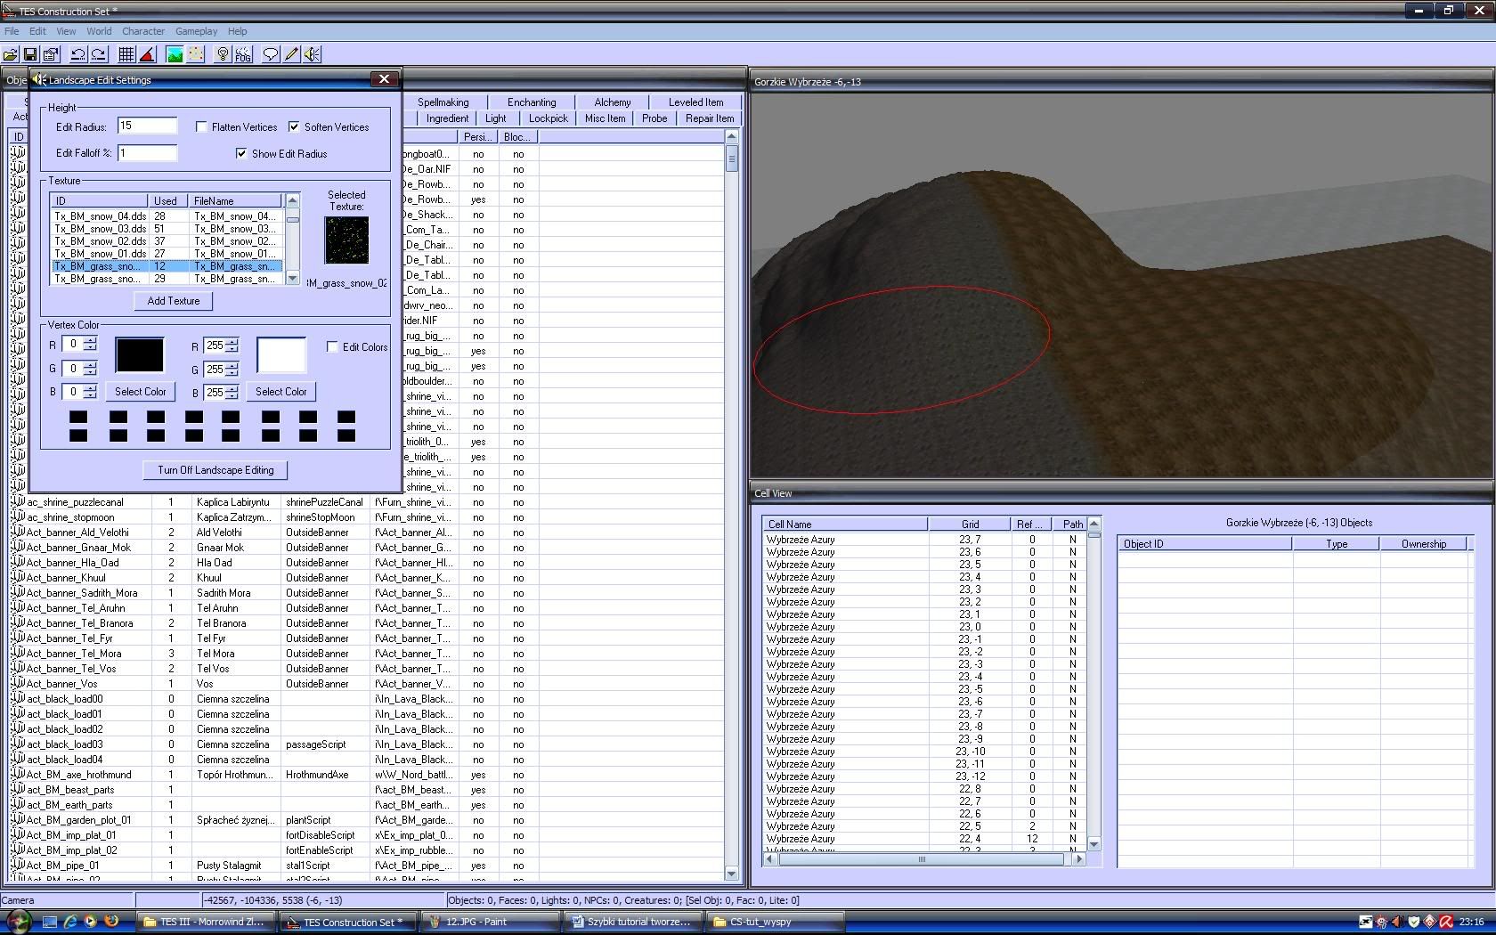Sort the cell list by Cell Name header
Viewport: 1496px width, 935px height.
(845, 524)
